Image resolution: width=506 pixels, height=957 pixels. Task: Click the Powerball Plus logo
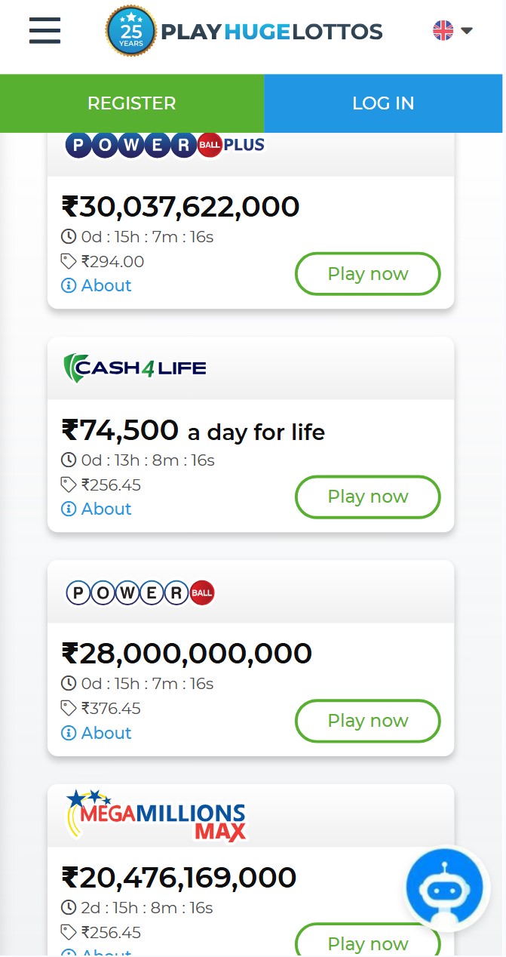point(165,145)
